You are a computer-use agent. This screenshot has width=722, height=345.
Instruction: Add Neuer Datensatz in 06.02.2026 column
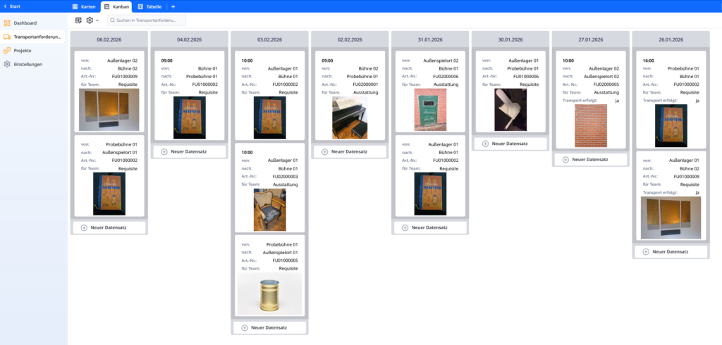tap(109, 227)
